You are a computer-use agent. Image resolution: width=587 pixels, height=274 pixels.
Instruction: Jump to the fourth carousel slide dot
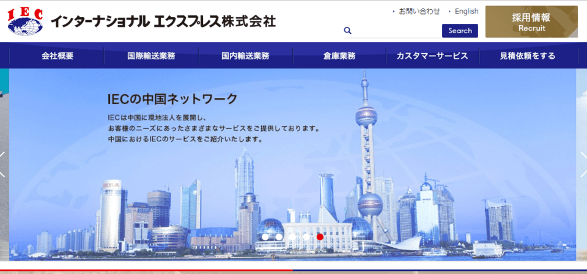click(306, 237)
